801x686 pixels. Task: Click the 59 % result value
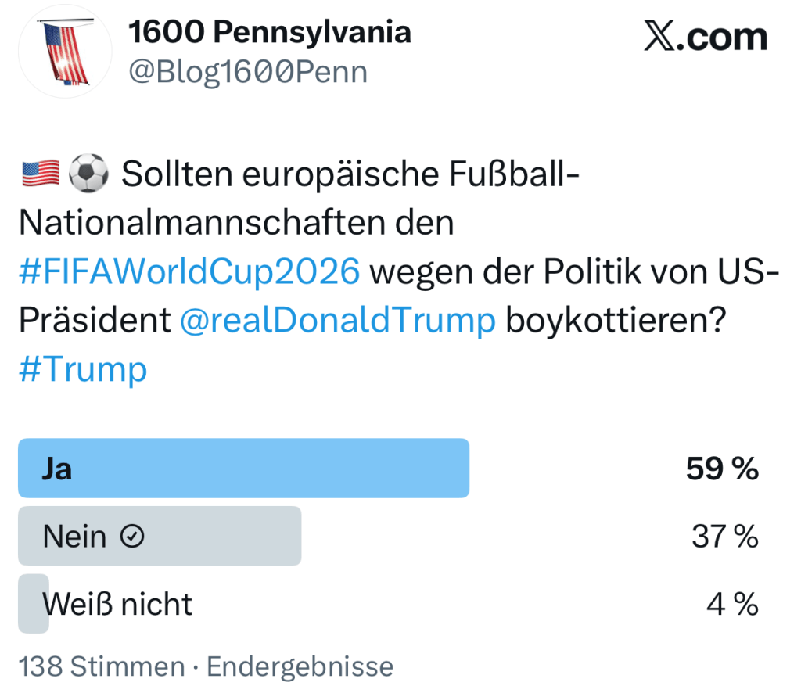pyautogui.click(x=722, y=469)
